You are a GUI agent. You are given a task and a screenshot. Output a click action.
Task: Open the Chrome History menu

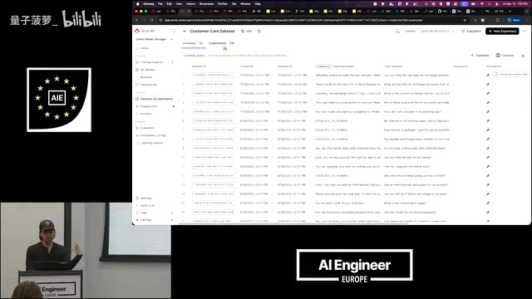pyautogui.click(x=190, y=3)
